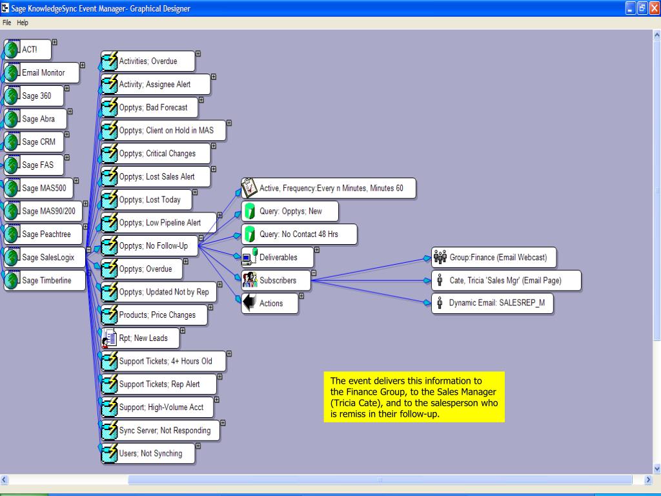Minimize the Graphical Designer window
The image size is (661, 496).
tap(630, 8)
